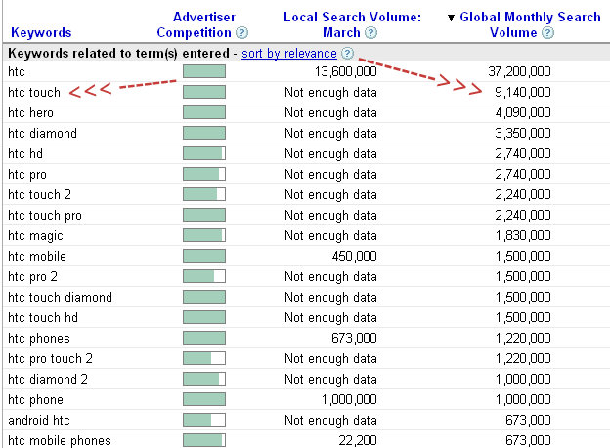The image size is (610, 448).
Task: Select the keyword htc mobile phones
Action: [60, 441]
